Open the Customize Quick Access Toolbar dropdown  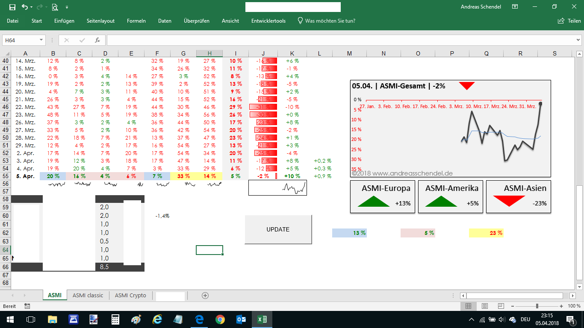point(67,7)
